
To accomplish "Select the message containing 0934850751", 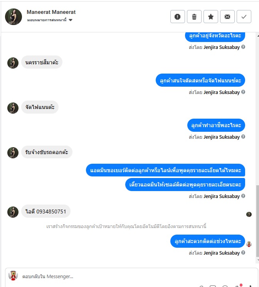I will click(x=46, y=211).
